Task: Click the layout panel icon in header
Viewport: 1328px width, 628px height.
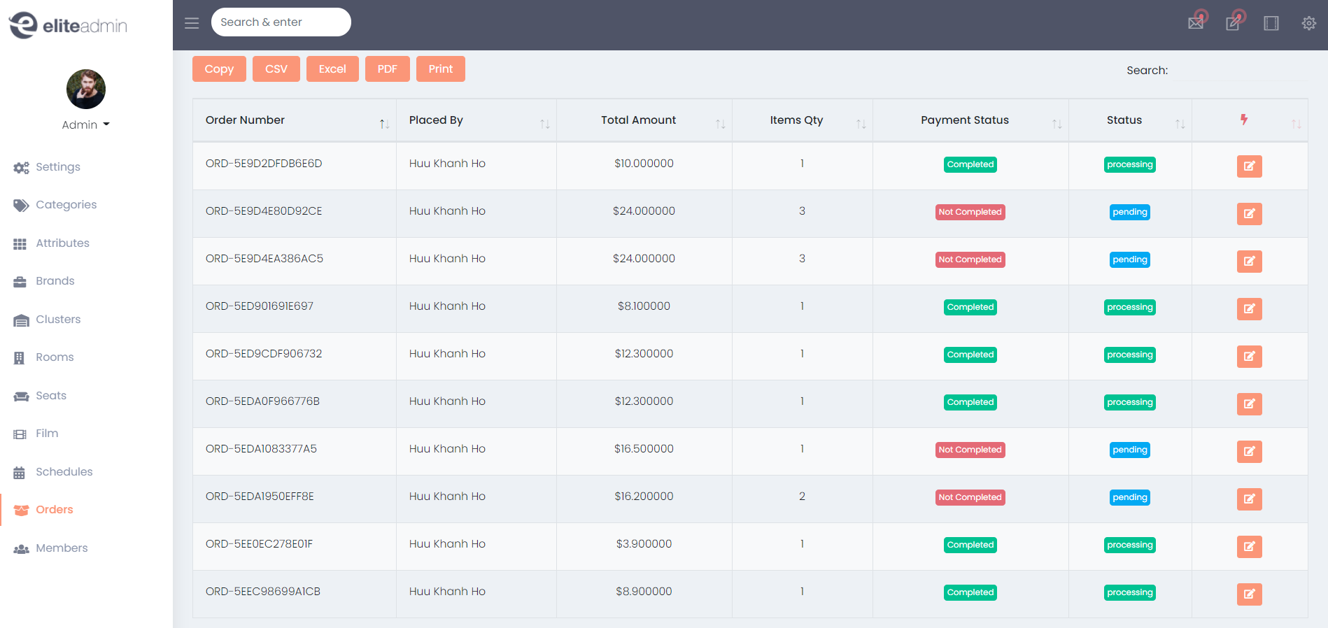Action: pyautogui.click(x=1271, y=23)
